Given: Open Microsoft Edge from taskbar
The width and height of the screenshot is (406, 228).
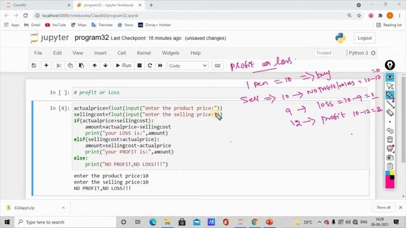Looking at the screenshot, I should (x=153, y=222).
